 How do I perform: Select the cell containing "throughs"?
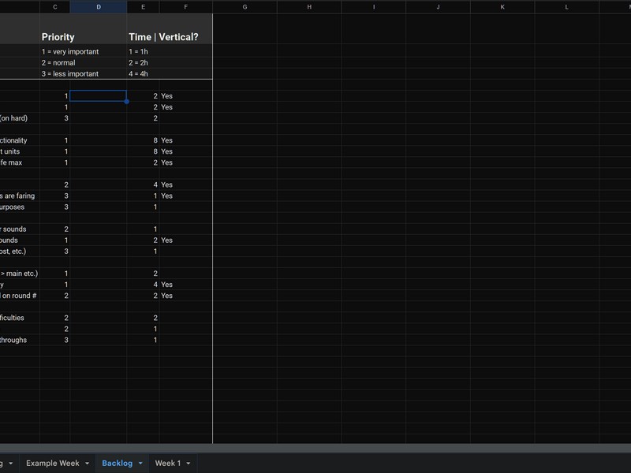coord(14,341)
